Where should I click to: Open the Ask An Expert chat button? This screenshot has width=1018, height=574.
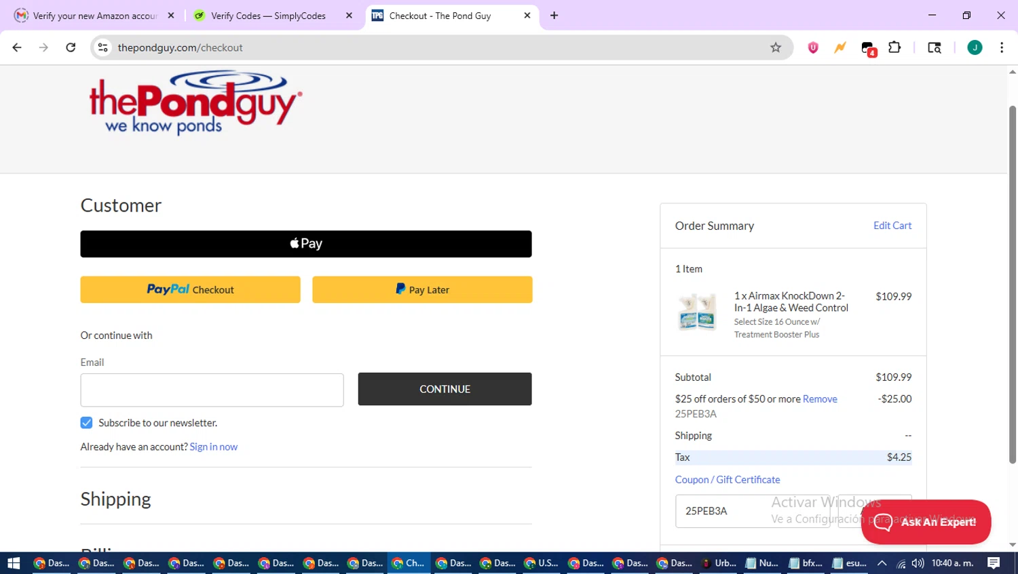click(926, 522)
